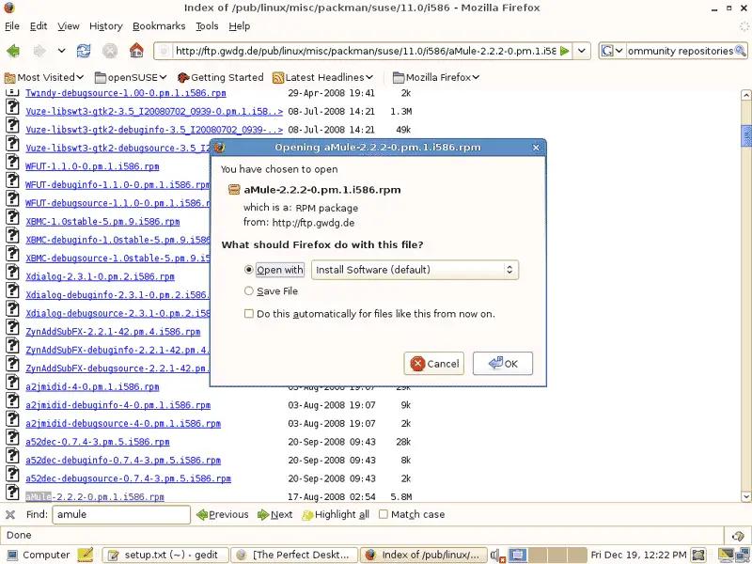This screenshot has width=752, height=564.
Task: Find the Next match
Action: (x=274, y=514)
